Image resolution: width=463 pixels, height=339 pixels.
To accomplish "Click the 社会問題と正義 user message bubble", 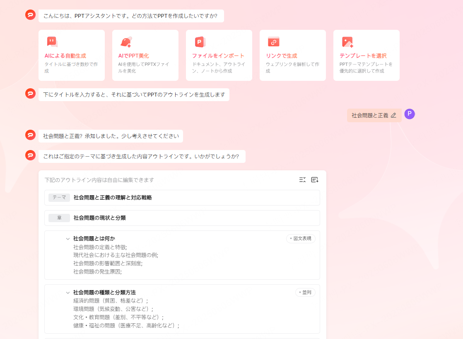I will click(370, 116).
